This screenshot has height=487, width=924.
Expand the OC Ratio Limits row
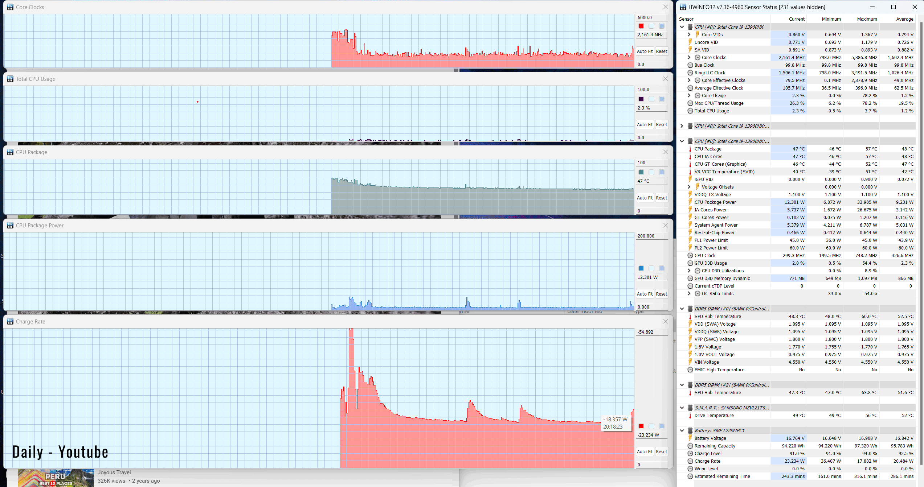[x=689, y=293]
